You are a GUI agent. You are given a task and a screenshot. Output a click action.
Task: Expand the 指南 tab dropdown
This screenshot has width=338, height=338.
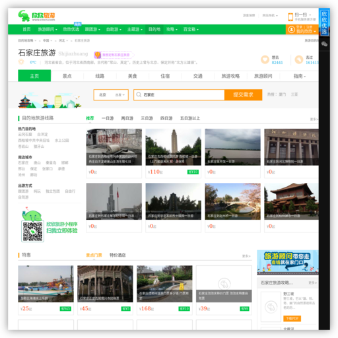point(300,76)
